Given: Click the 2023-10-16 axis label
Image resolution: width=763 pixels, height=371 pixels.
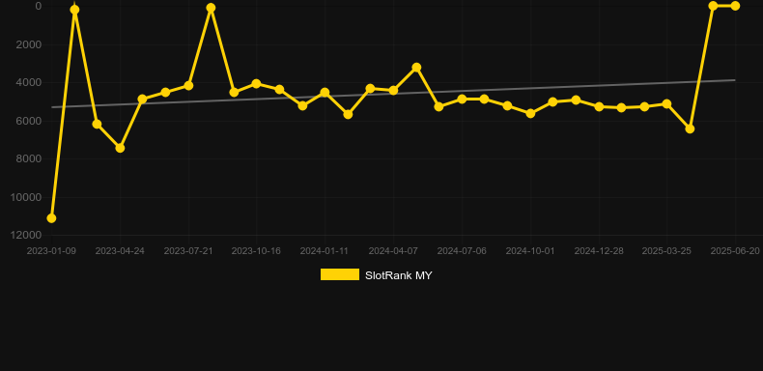Looking at the screenshot, I should click(256, 251).
